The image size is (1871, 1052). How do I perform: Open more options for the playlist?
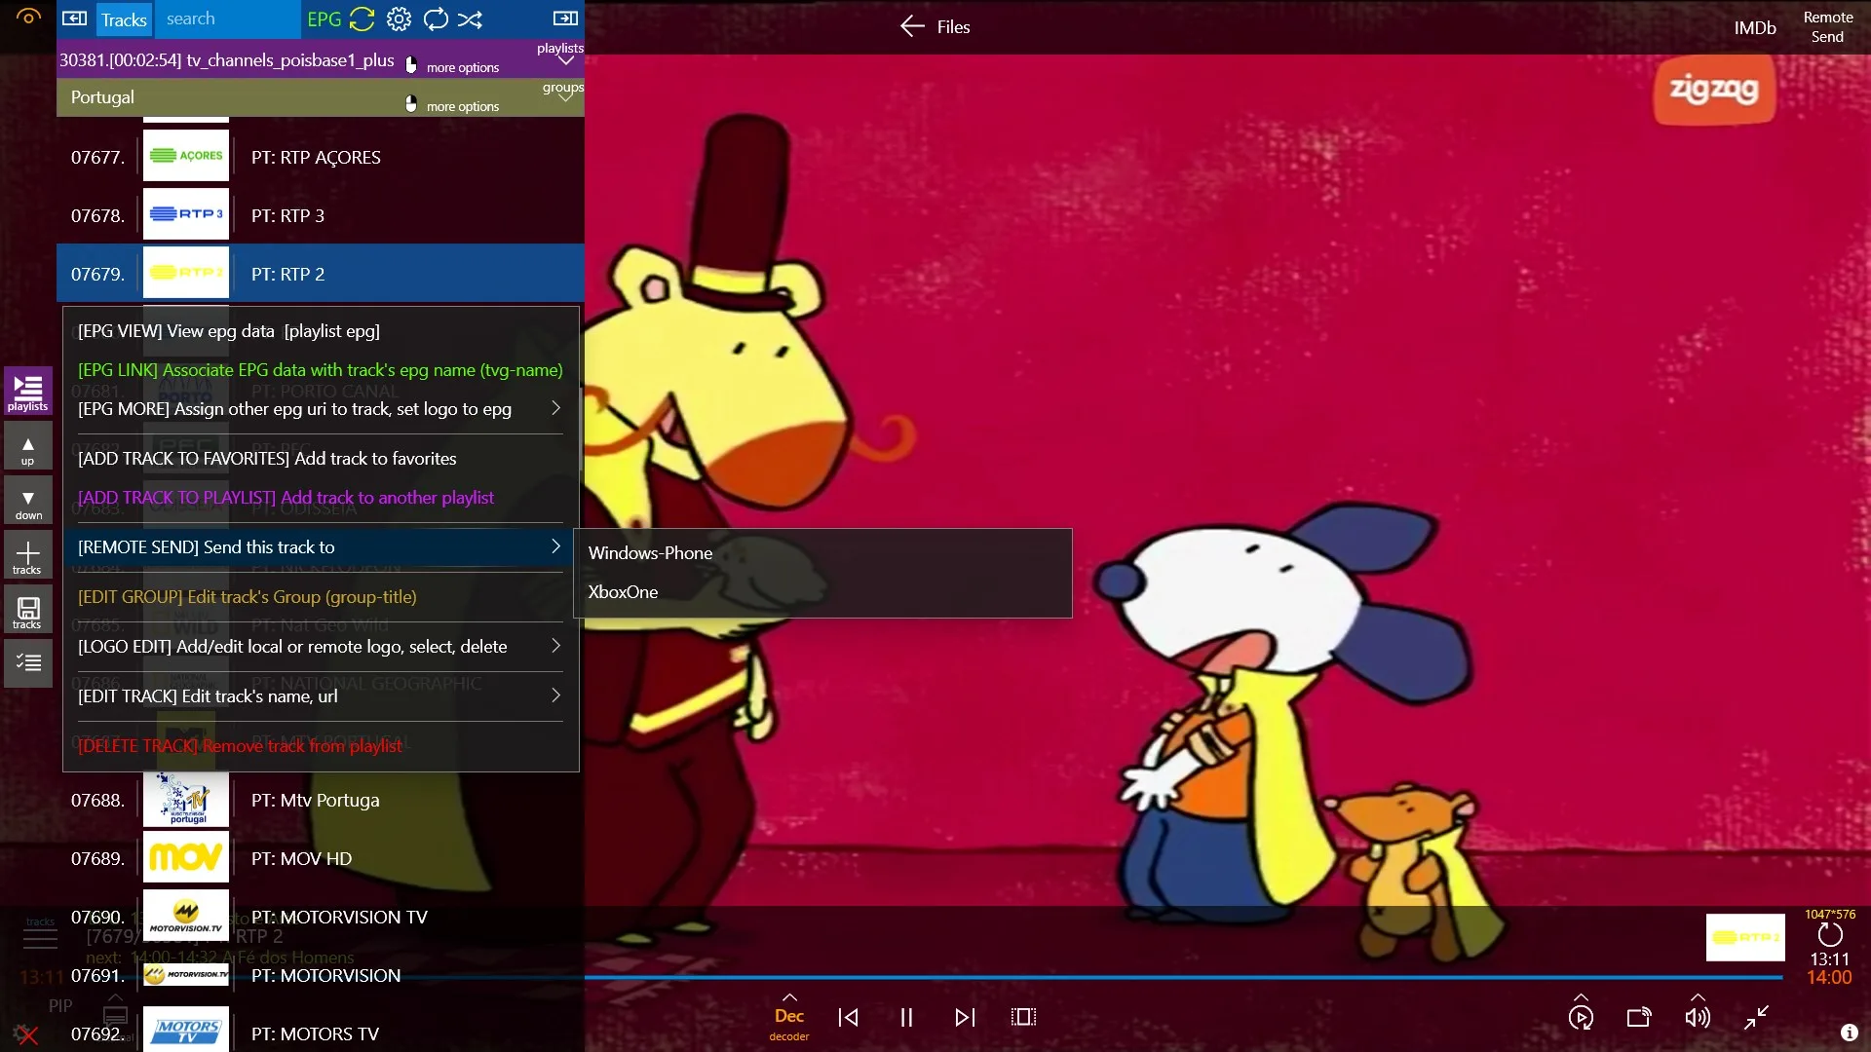click(x=452, y=66)
